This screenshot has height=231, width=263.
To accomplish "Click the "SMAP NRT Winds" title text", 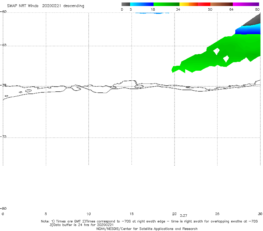I will (x=23, y=6).
